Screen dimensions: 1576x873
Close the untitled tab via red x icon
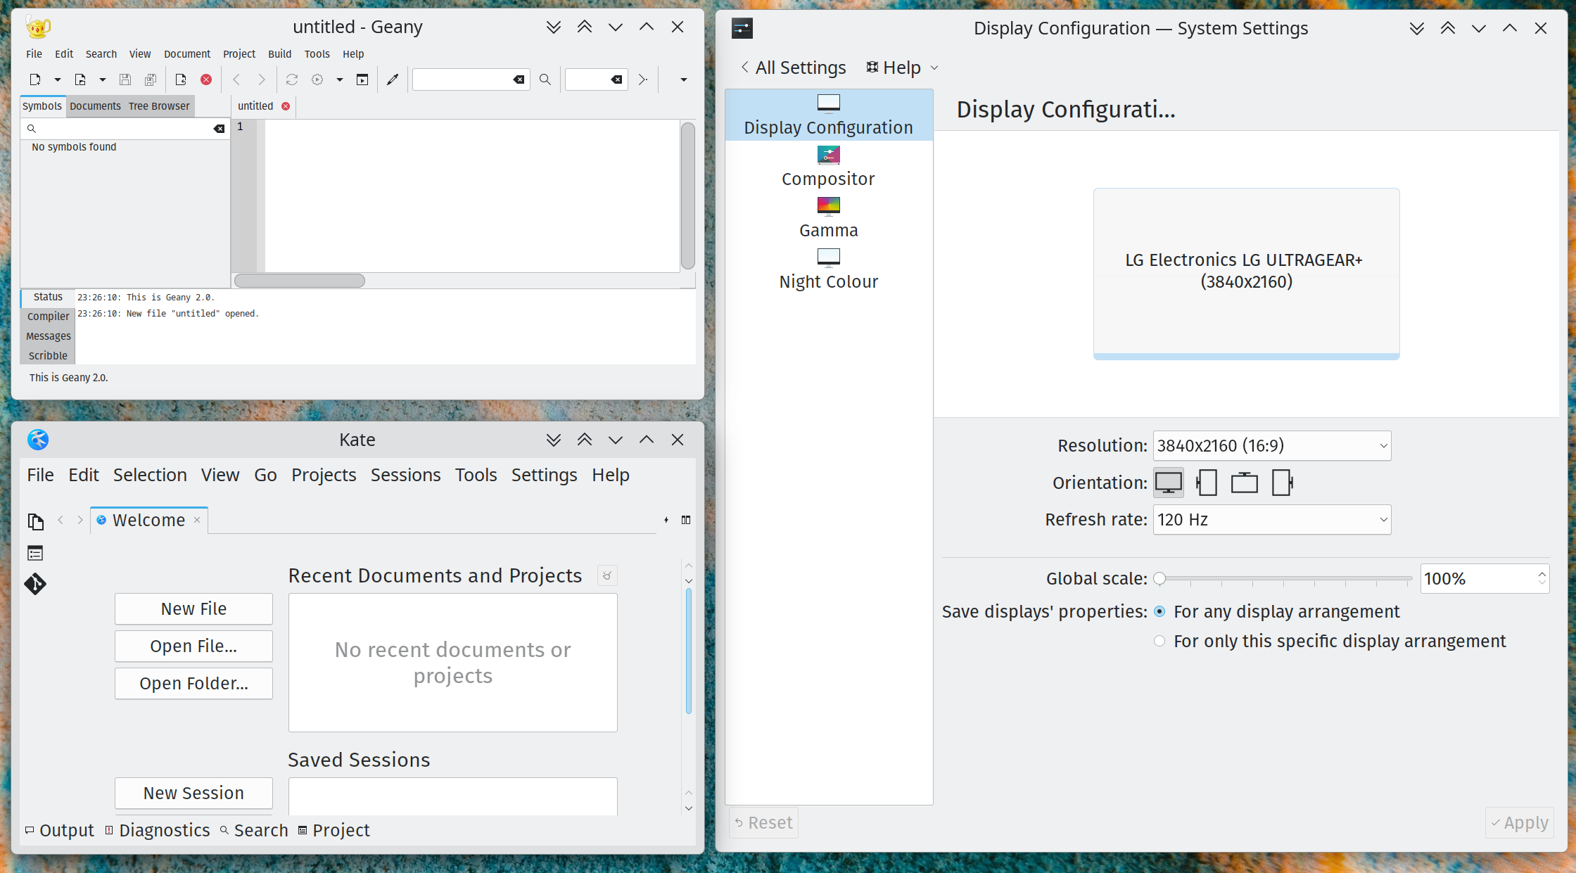point(286,106)
